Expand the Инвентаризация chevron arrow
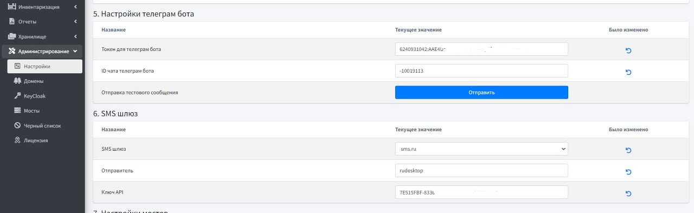The height and width of the screenshot is (213, 694). tap(75, 7)
